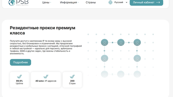This screenshot has height=97, width=173.
Task: Open the Информация menu
Action: click(68, 2)
